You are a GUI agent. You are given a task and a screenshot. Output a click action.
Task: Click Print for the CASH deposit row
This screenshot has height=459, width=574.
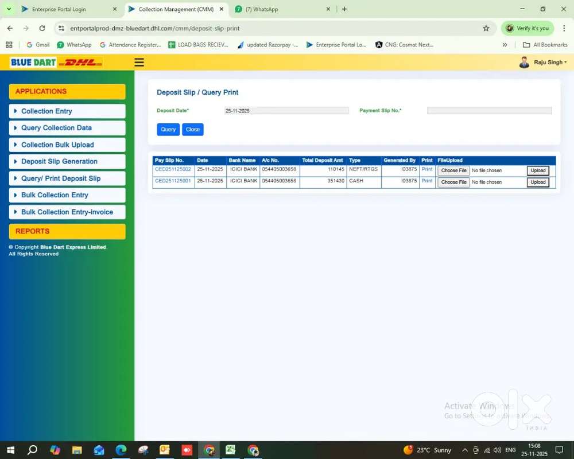tap(426, 181)
